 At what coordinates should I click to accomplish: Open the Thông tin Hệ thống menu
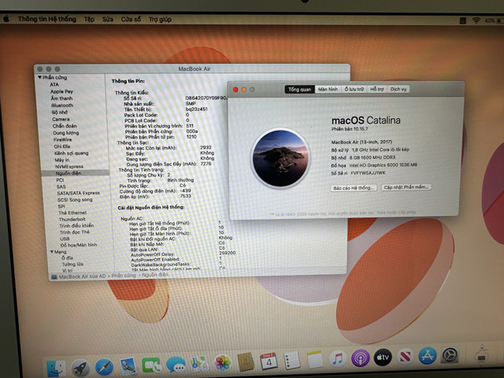coord(47,19)
